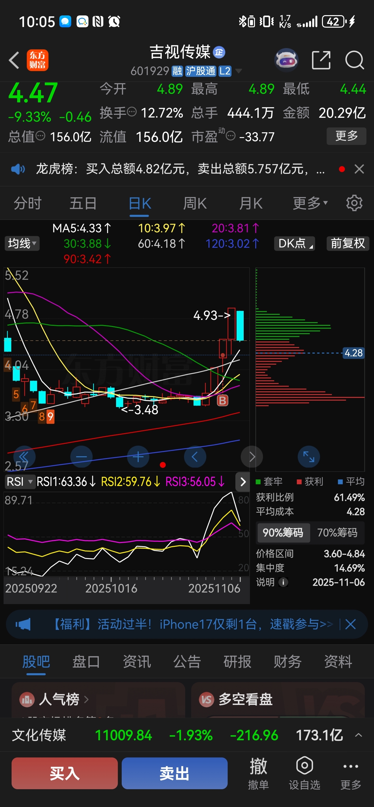374x807 pixels.
Task: Tap the chart settings gear icon
Action: pyautogui.click(x=354, y=203)
